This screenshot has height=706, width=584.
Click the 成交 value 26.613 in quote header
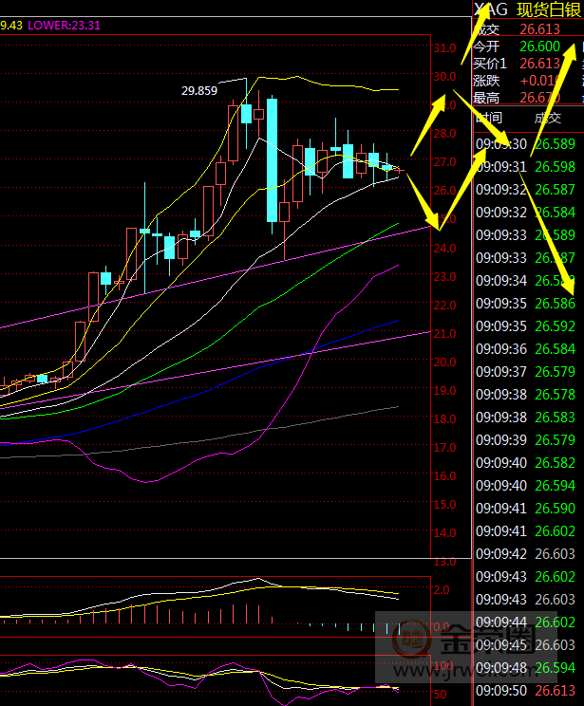point(539,29)
